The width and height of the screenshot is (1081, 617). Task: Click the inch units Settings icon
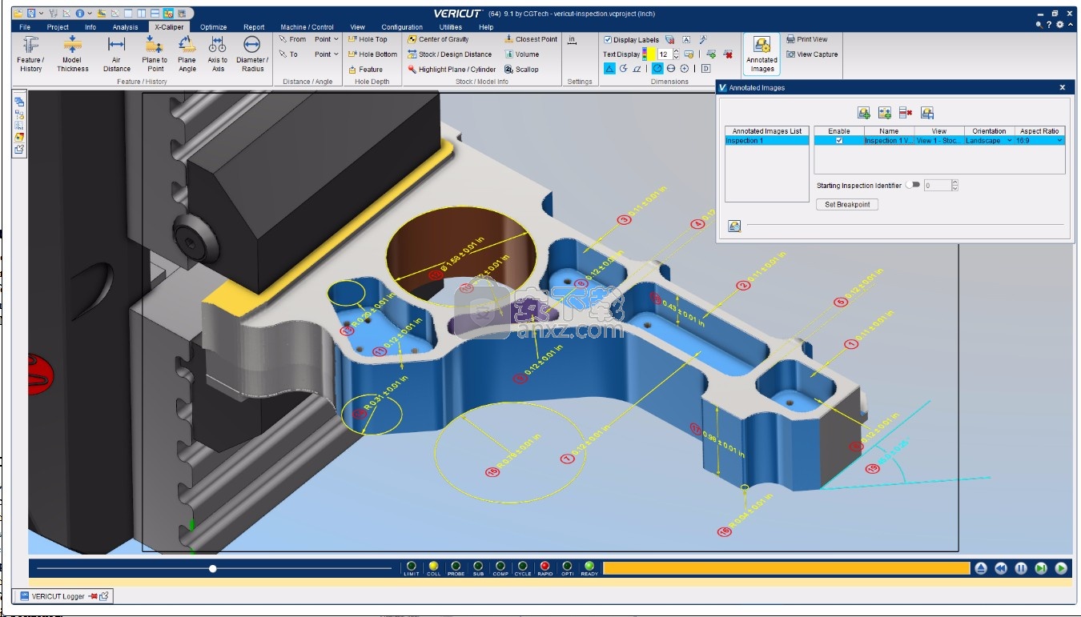[572, 39]
